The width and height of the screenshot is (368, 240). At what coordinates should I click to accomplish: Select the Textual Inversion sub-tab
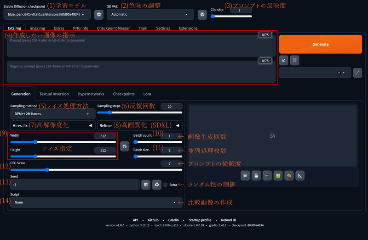coord(54,94)
